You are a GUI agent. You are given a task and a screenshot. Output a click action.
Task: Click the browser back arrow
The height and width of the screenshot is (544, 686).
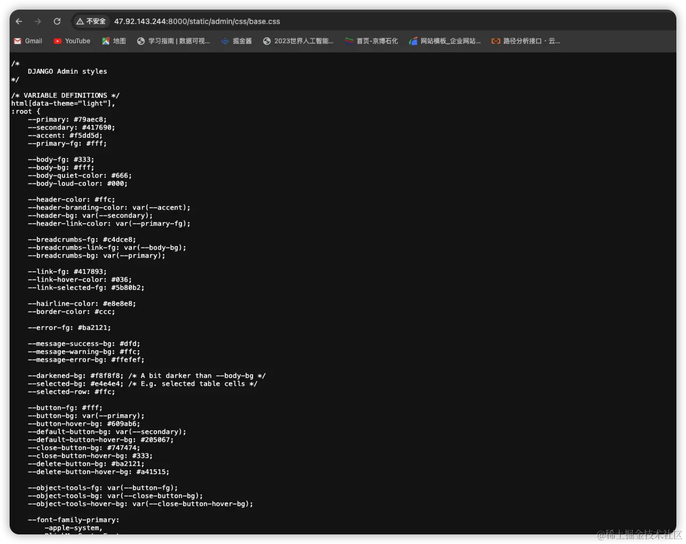(19, 21)
